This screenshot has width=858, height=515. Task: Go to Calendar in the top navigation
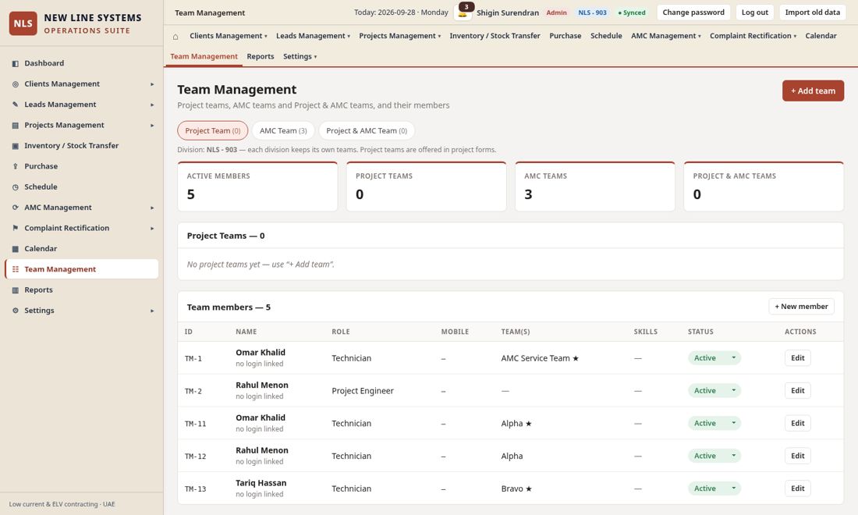coord(821,36)
